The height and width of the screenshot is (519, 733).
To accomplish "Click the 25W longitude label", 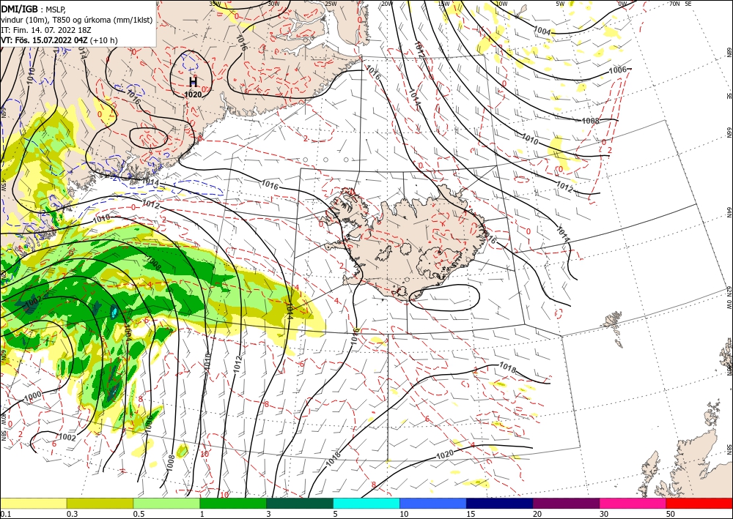I will 331,4.
